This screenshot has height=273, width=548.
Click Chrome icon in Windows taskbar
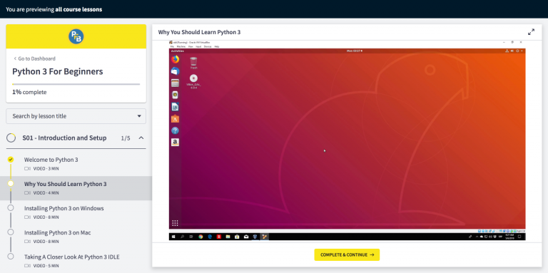(201, 237)
